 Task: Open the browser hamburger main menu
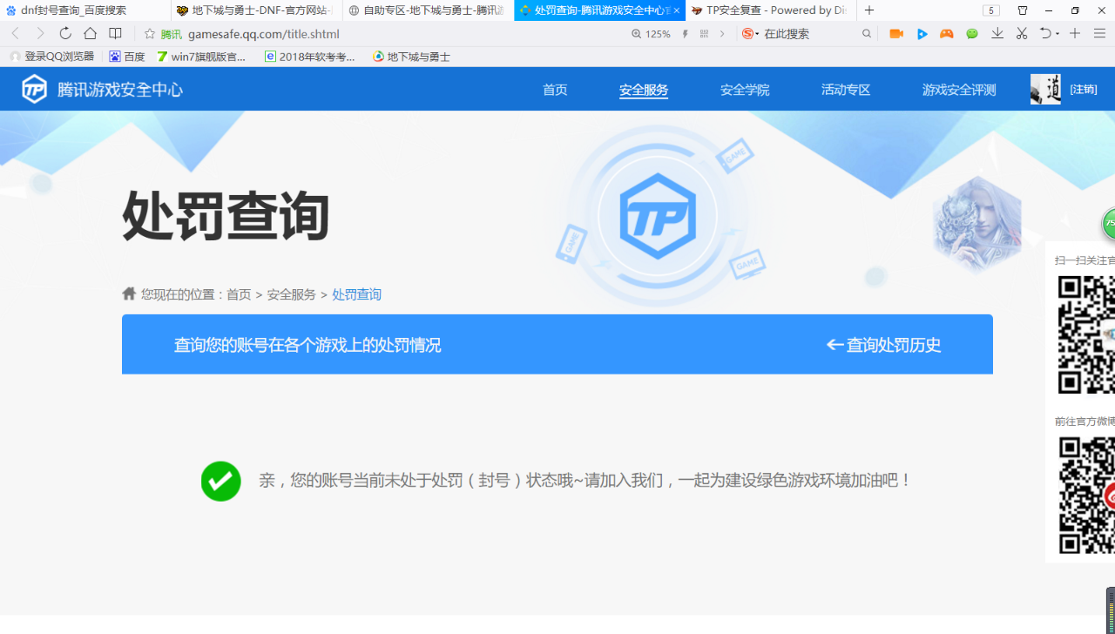coord(1099,33)
